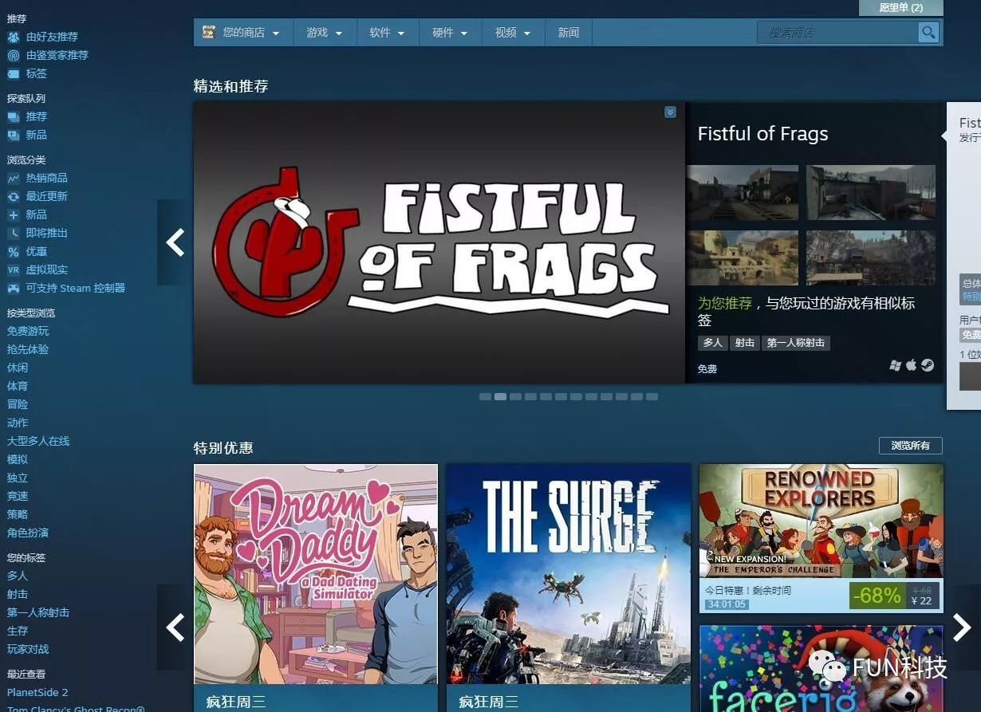
Task: Click next arrow on special offers
Action: click(962, 627)
